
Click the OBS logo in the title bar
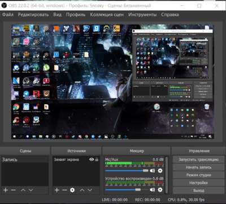pos(4,6)
